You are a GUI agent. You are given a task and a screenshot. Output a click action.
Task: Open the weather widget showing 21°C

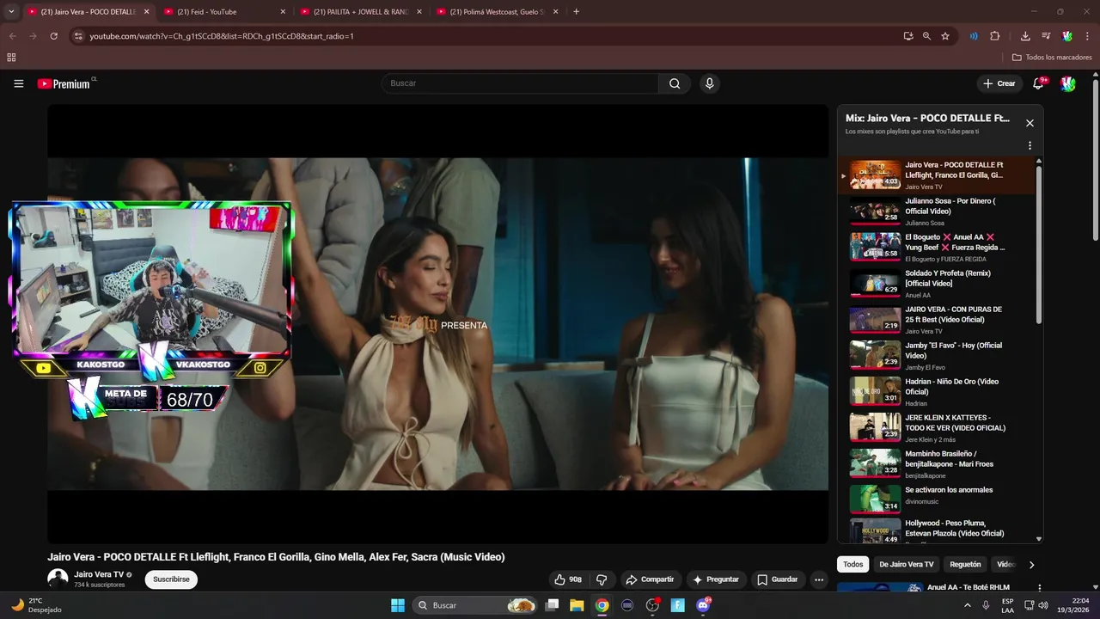click(x=38, y=605)
